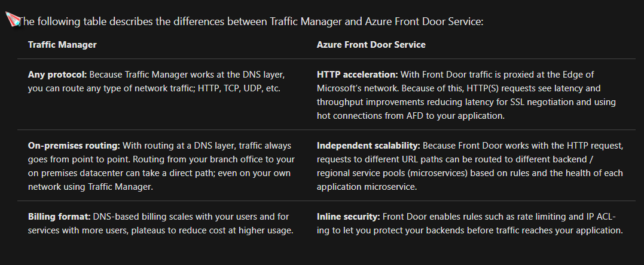
Task: Click the Azure Front Door Service column header
Action: point(371,45)
